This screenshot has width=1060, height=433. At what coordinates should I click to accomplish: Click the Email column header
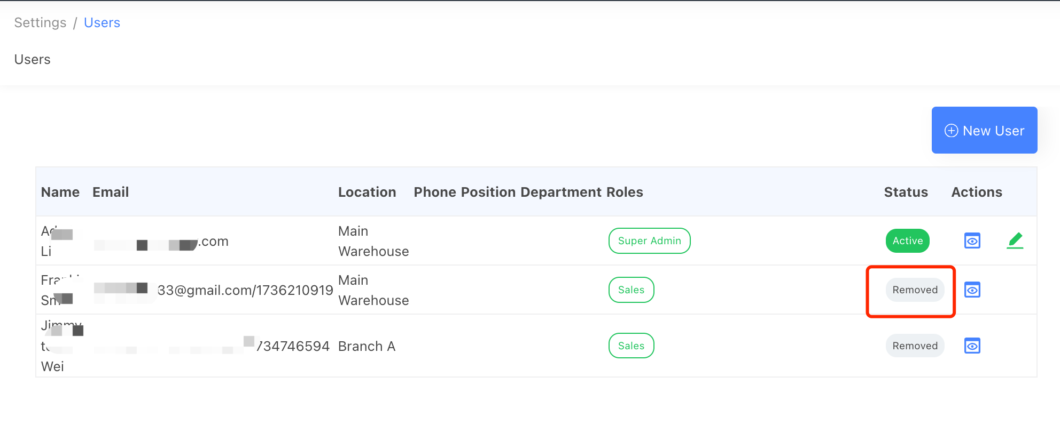pyautogui.click(x=111, y=193)
